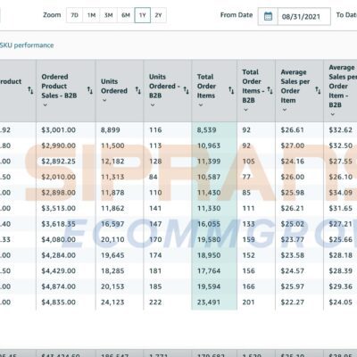Sort by Units Ordered - B2B arrows

point(187,90)
